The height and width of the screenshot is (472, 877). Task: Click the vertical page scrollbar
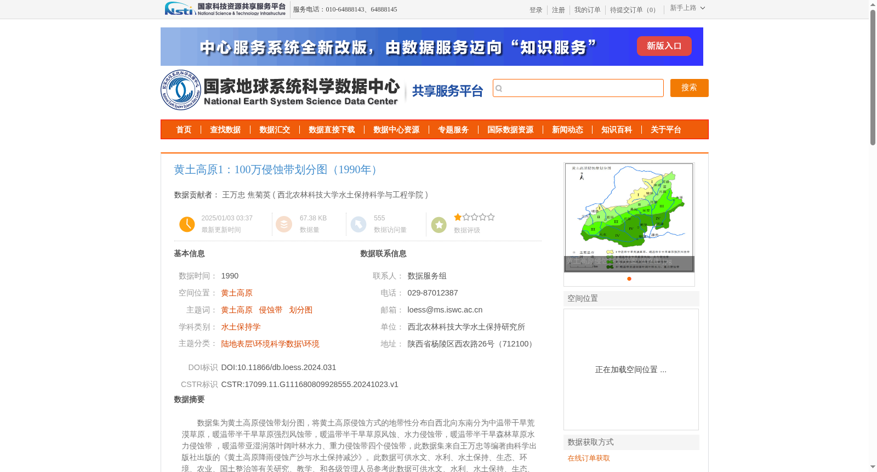point(873,77)
